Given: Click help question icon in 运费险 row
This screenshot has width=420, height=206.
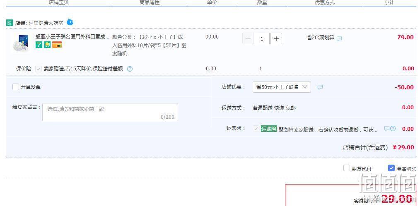Looking at the screenshot, I should [393, 128].
